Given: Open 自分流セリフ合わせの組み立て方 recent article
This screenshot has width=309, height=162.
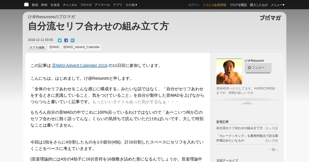Looking at the screenshot, I should coord(239,128).
